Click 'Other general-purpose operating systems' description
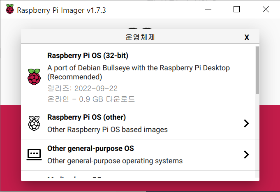This screenshot has width=280, height=192. [x=115, y=161]
